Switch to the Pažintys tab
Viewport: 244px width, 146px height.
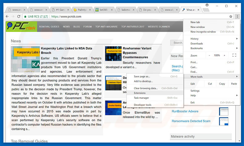pos(82,10)
